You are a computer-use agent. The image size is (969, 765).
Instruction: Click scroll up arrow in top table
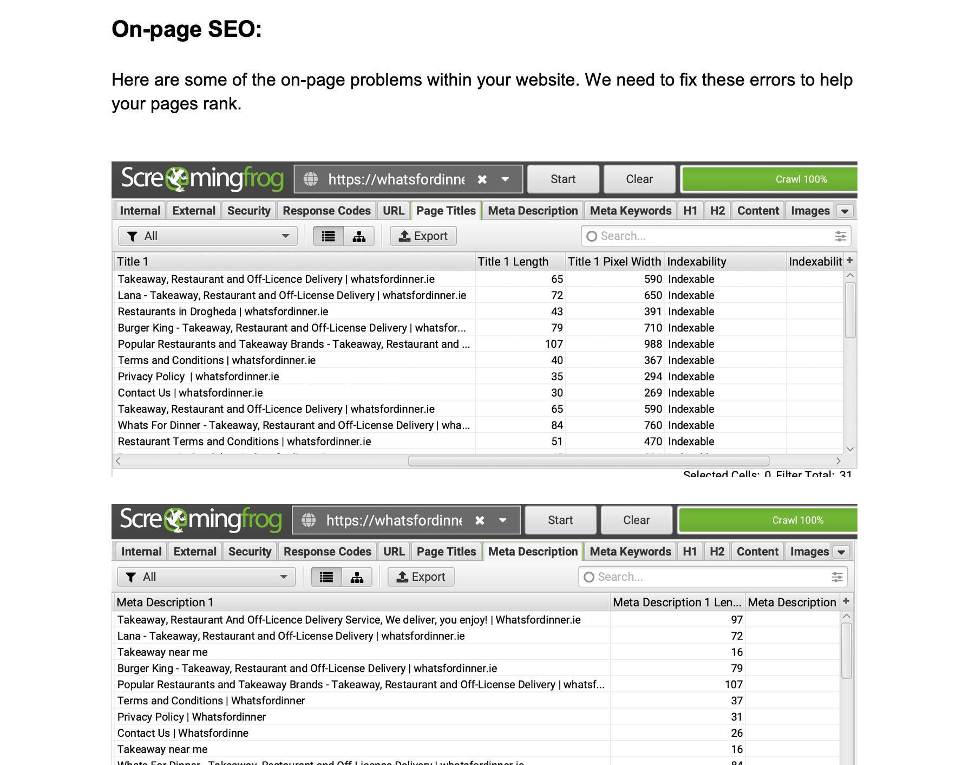[x=850, y=275]
